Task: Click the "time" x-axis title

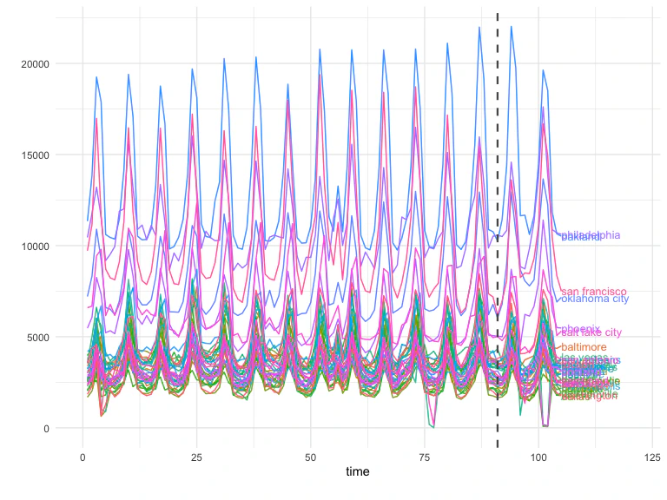Action: pyautogui.click(x=357, y=471)
